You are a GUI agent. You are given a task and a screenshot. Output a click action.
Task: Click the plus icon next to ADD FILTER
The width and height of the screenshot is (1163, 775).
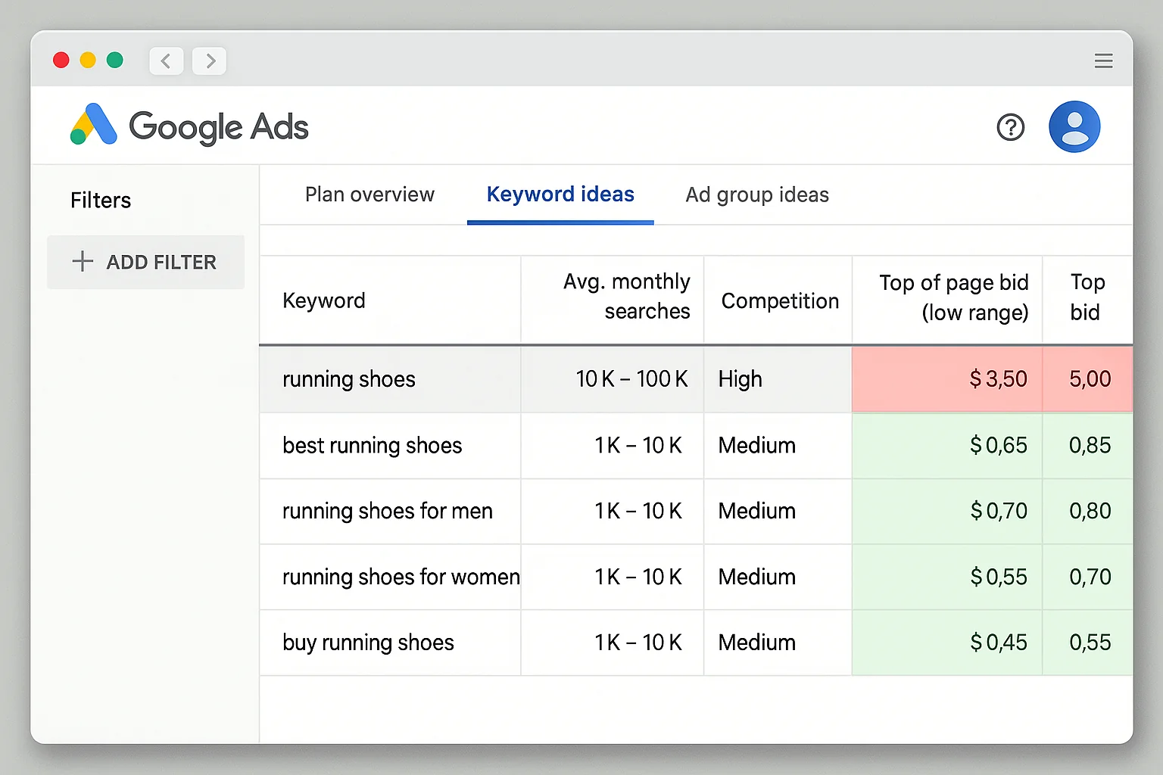(x=82, y=261)
